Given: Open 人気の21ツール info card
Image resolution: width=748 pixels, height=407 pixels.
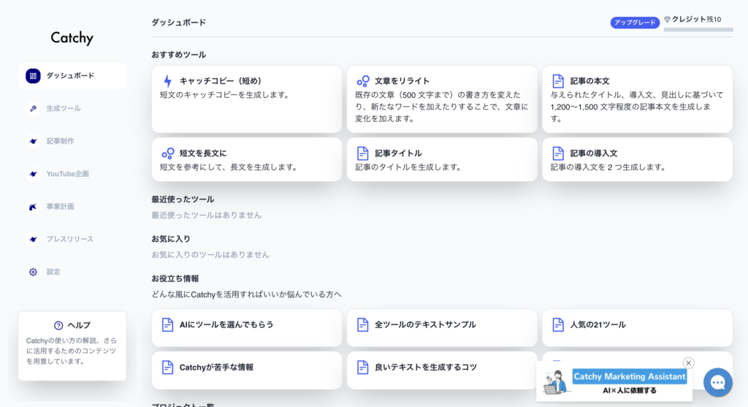Looking at the screenshot, I should 637,328.
